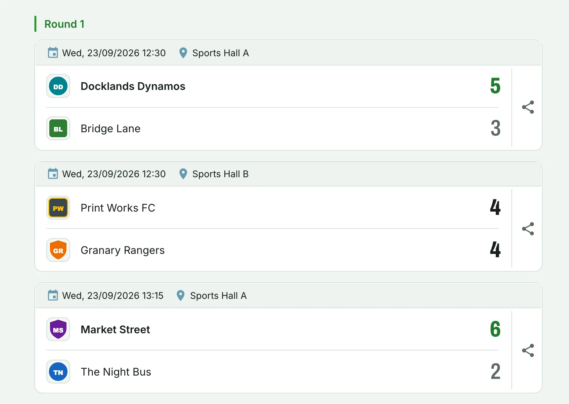Click Bridge Lane score of 3
Screen dimensions: 569x404
coord(495,128)
